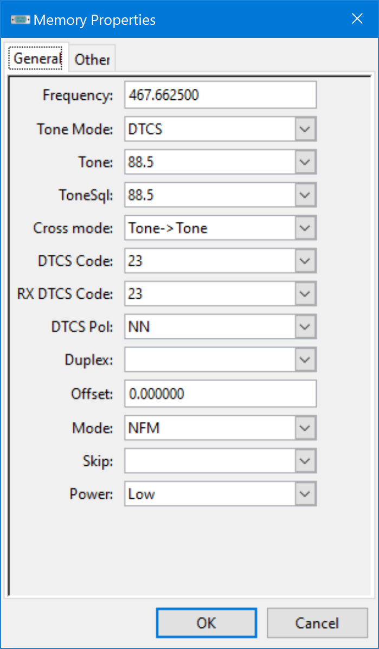Click the Memory Properties title bar icon
The image size is (379, 649).
20,20
